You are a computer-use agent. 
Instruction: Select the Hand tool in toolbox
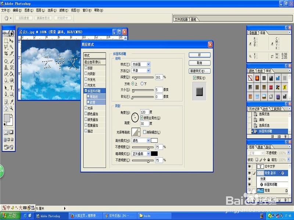coord(6,108)
